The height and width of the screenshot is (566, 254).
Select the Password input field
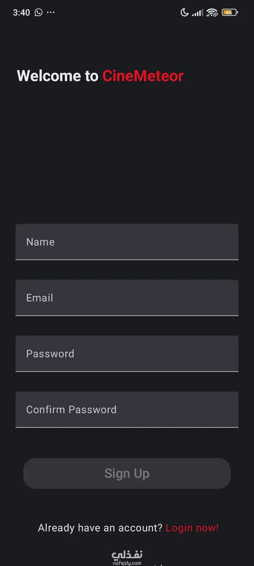pos(127,354)
